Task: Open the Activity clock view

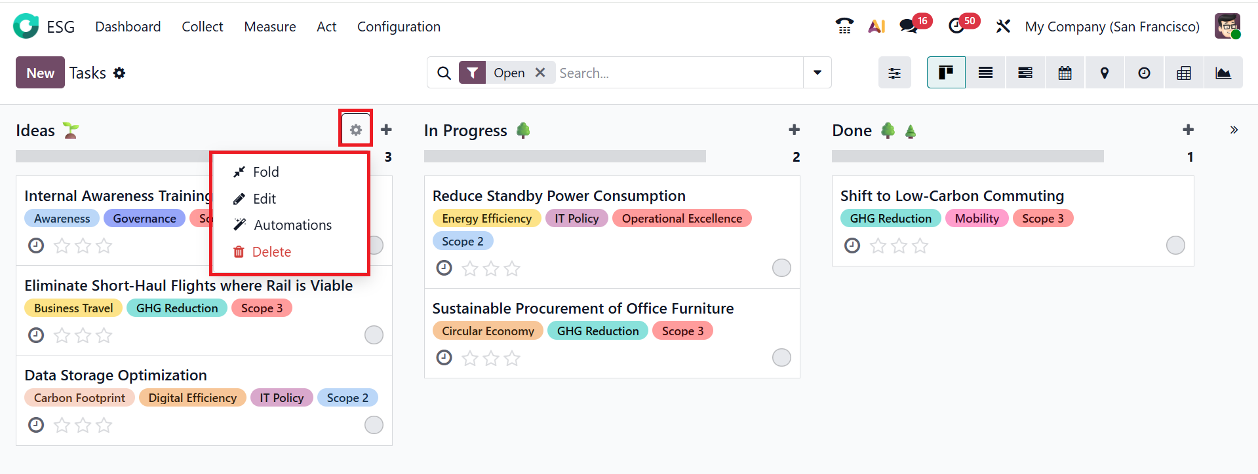Action: (x=1144, y=73)
